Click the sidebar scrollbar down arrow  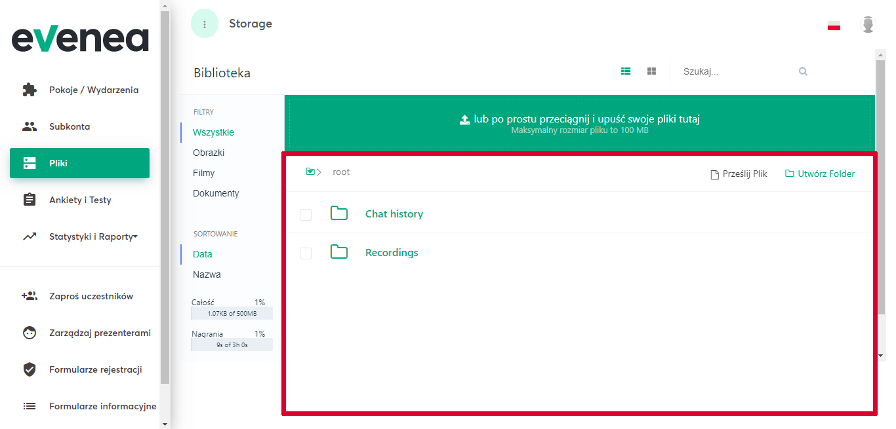point(165,424)
